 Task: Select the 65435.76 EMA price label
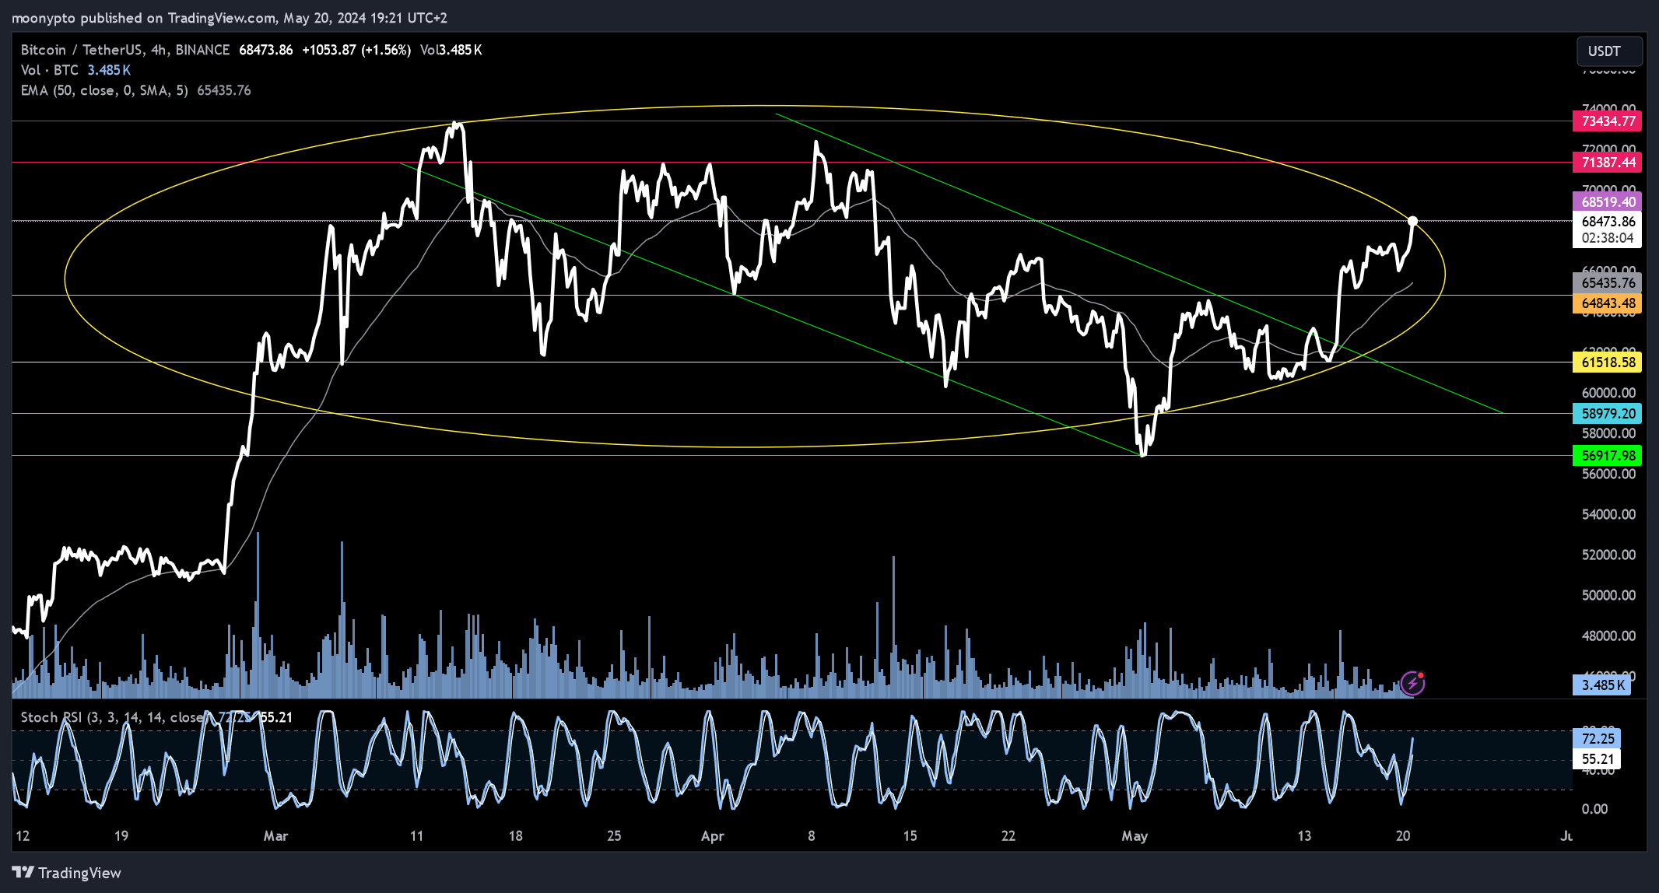[x=1607, y=282]
